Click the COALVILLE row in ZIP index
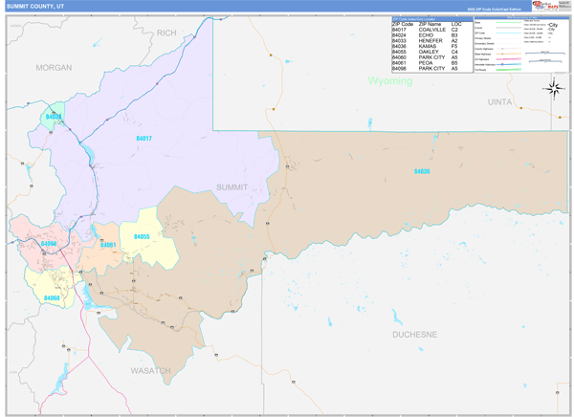 (419, 30)
